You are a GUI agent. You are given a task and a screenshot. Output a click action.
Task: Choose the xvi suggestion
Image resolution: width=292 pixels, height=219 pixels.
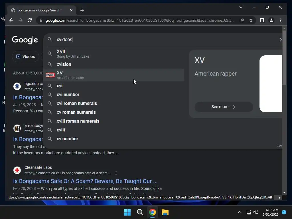(113, 86)
